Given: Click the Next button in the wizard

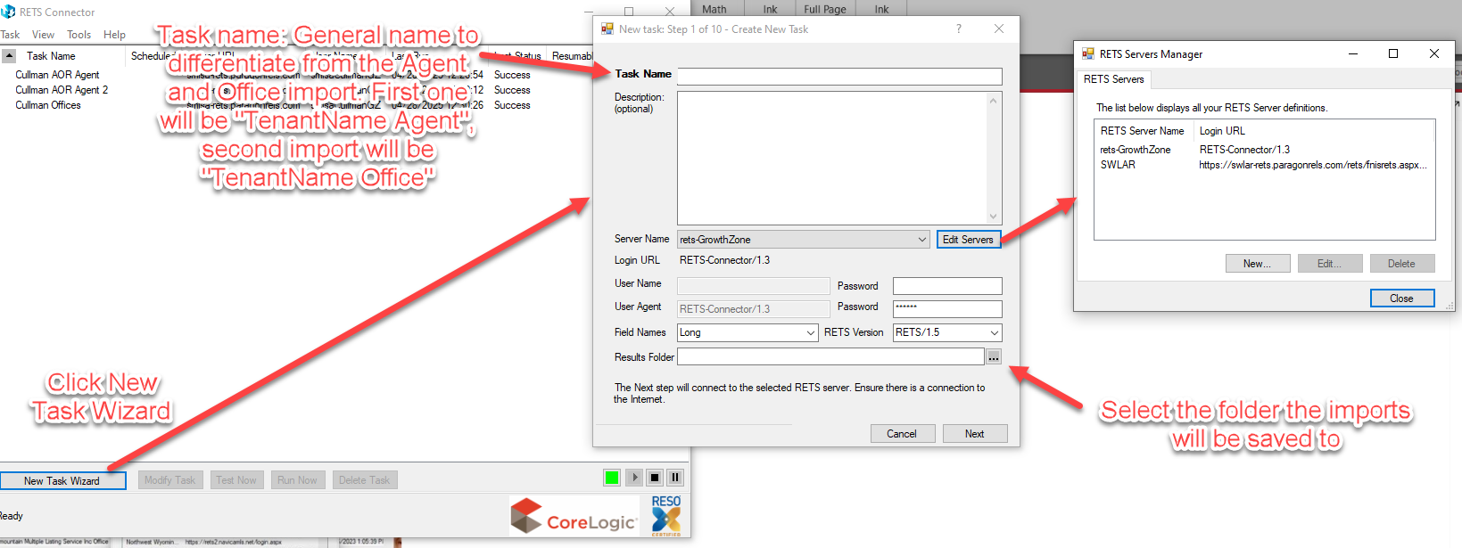Looking at the screenshot, I should point(974,434).
